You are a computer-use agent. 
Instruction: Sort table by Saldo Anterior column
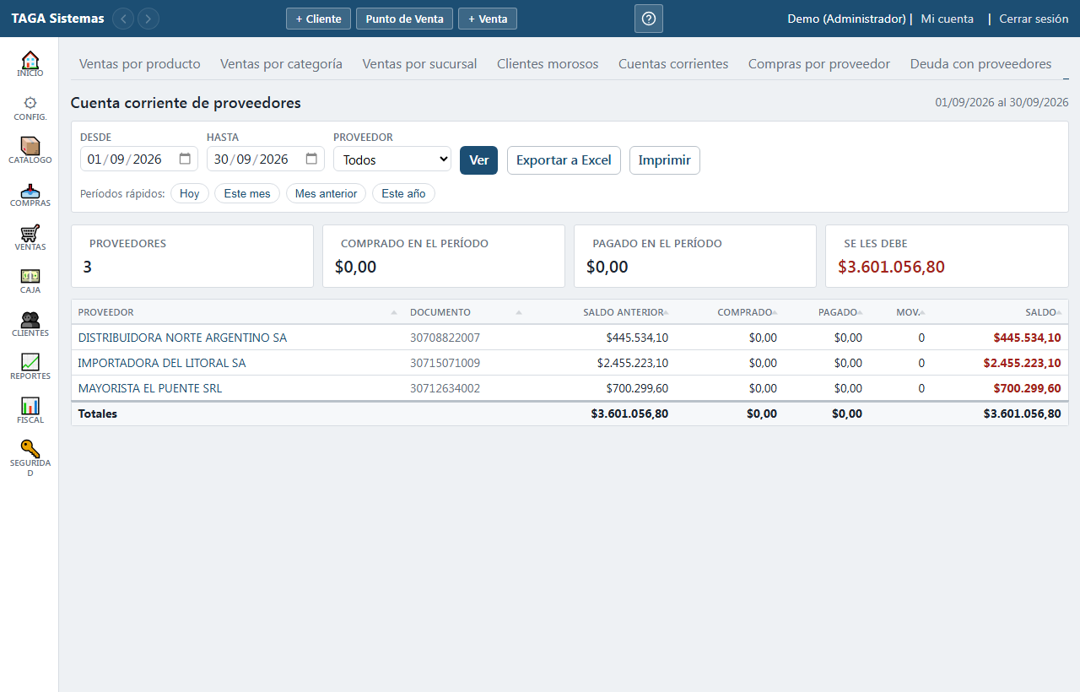point(602,312)
